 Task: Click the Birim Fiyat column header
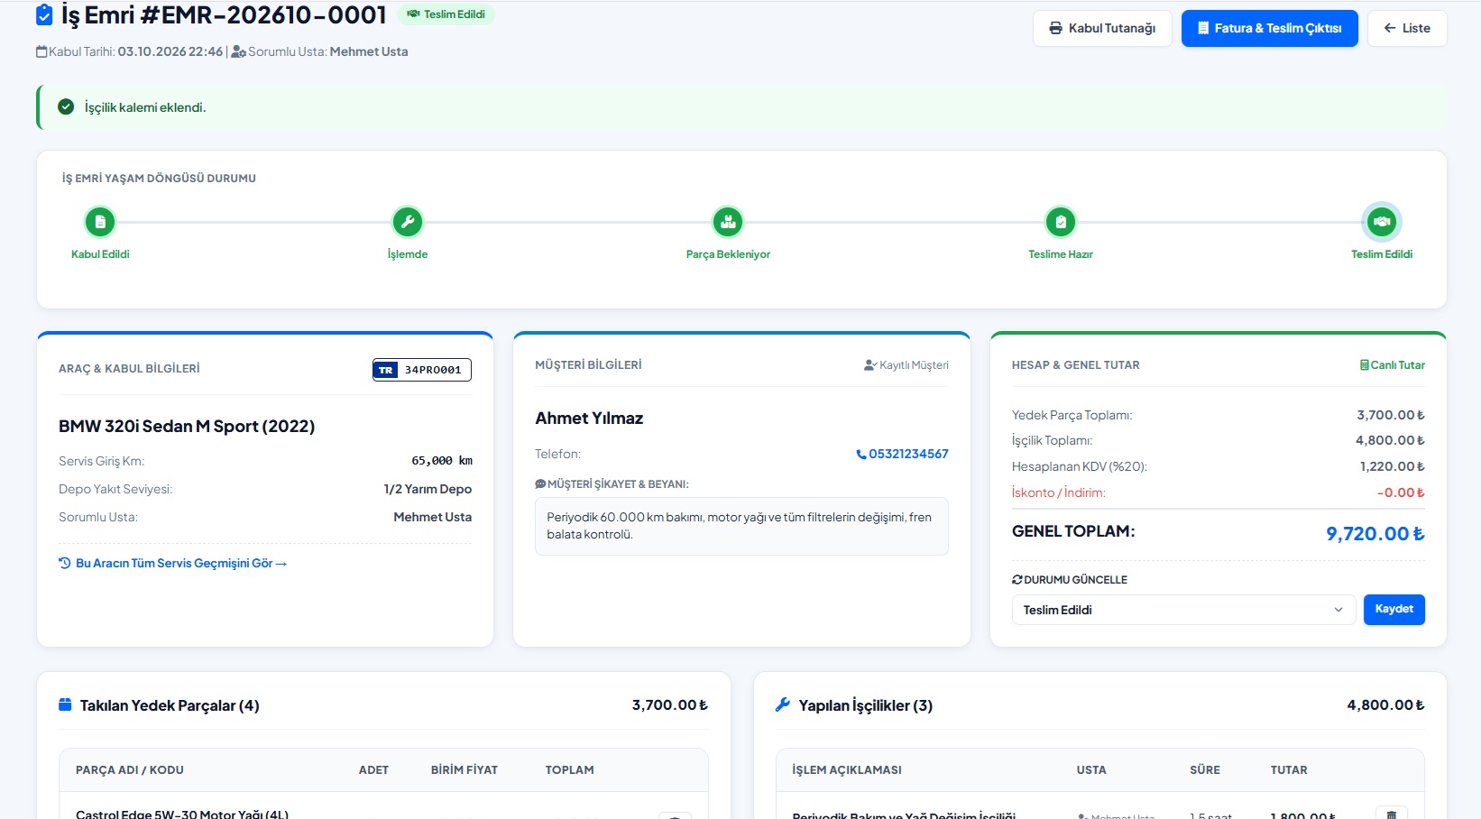(x=464, y=769)
